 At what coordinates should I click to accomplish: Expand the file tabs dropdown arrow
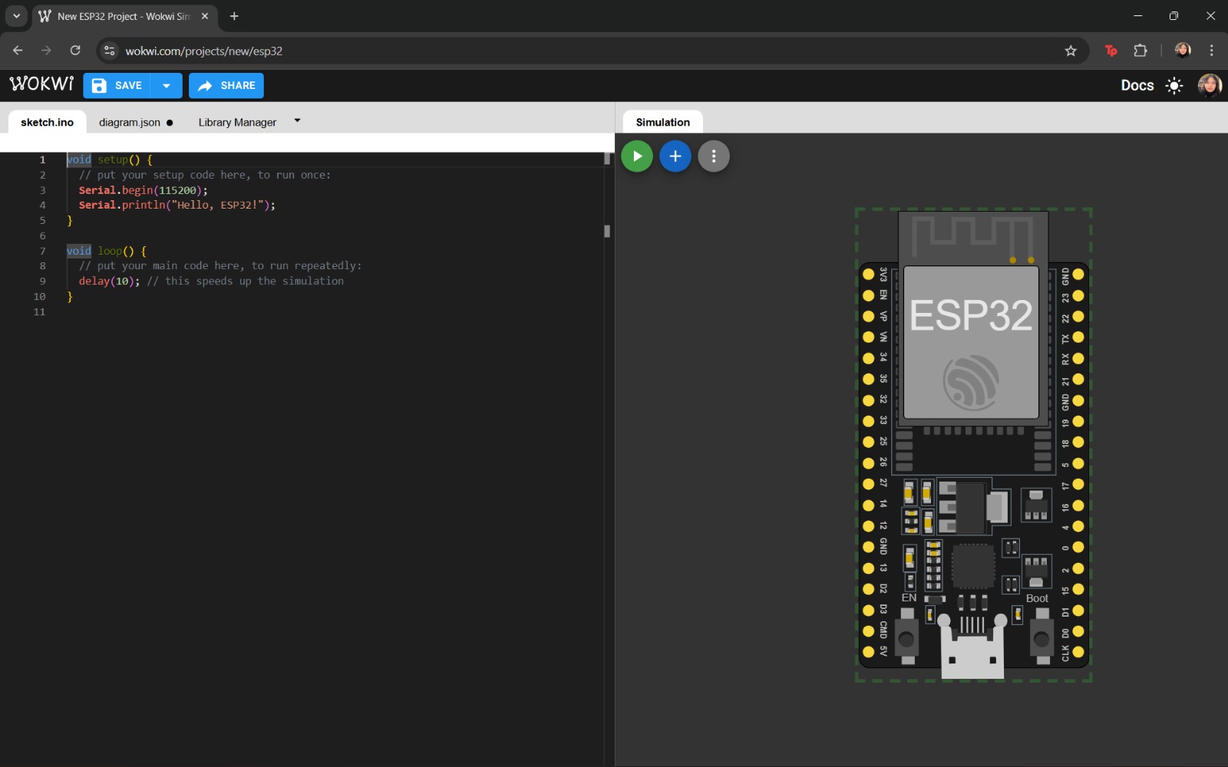coord(297,120)
